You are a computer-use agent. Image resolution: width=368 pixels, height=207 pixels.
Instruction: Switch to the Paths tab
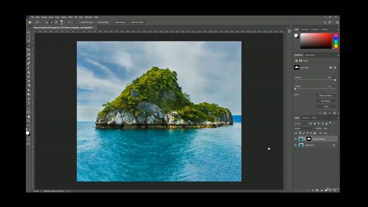pyautogui.click(x=314, y=118)
